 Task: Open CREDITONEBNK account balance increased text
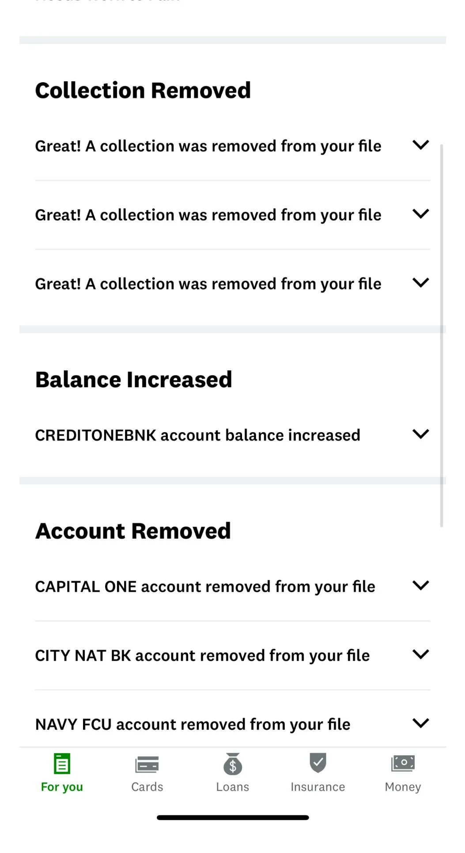[197, 435]
